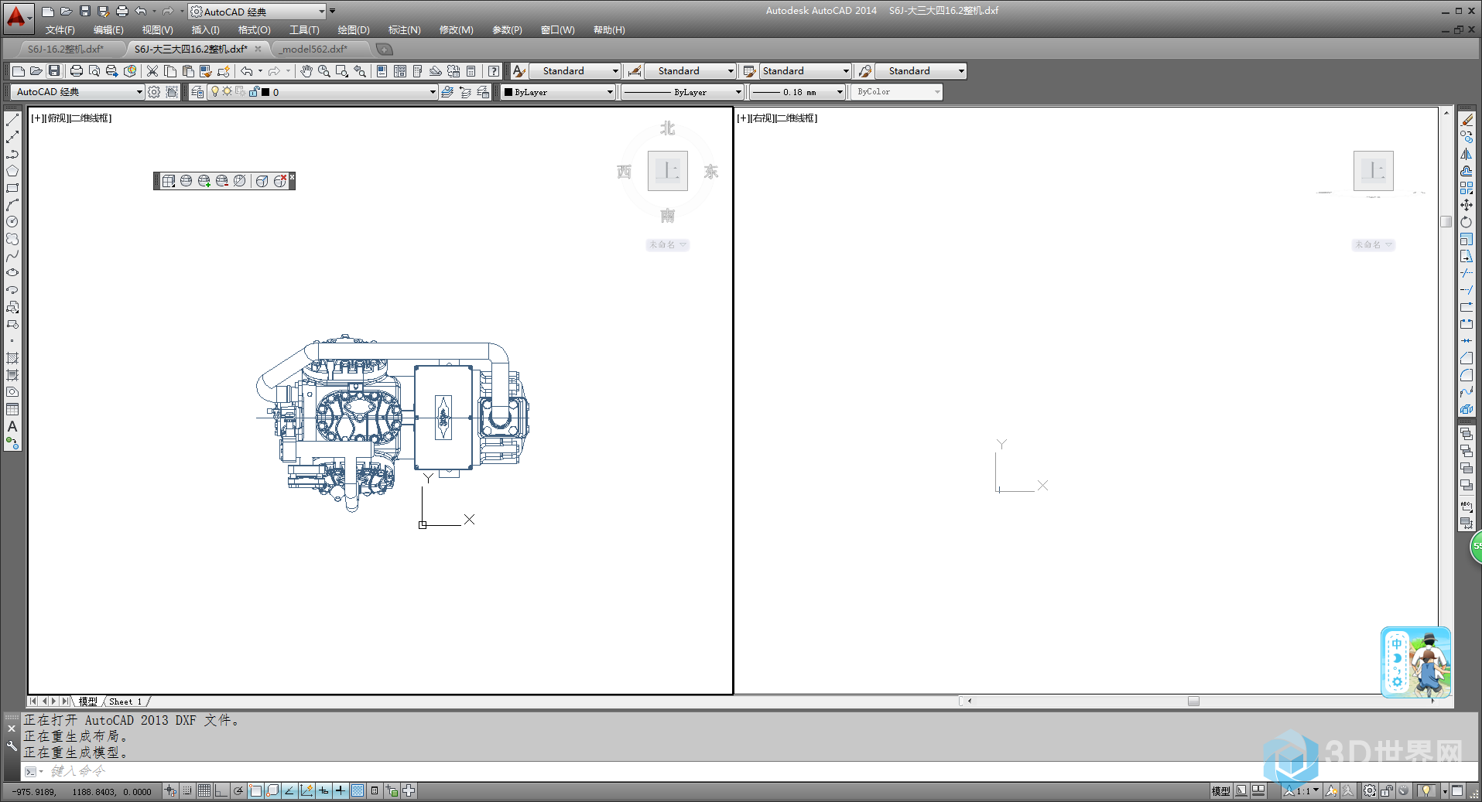This screenshot has width=1482, height=802.
Task: Switch to Sheet 1 layout tab
Action: [x=125, y=701]
